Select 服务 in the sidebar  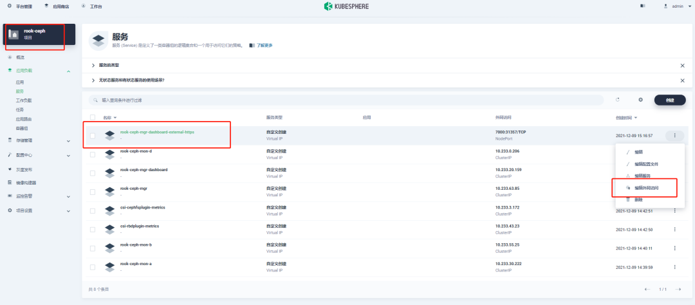(x=19, y=91)
